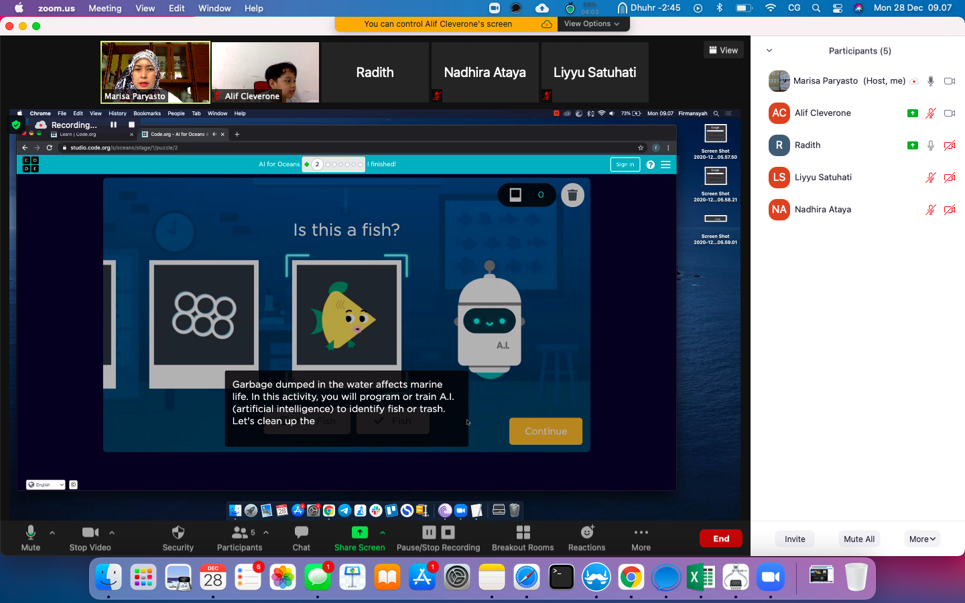Open Control Center in menu bar
965x603 pixels.
(x=838, y=8)
